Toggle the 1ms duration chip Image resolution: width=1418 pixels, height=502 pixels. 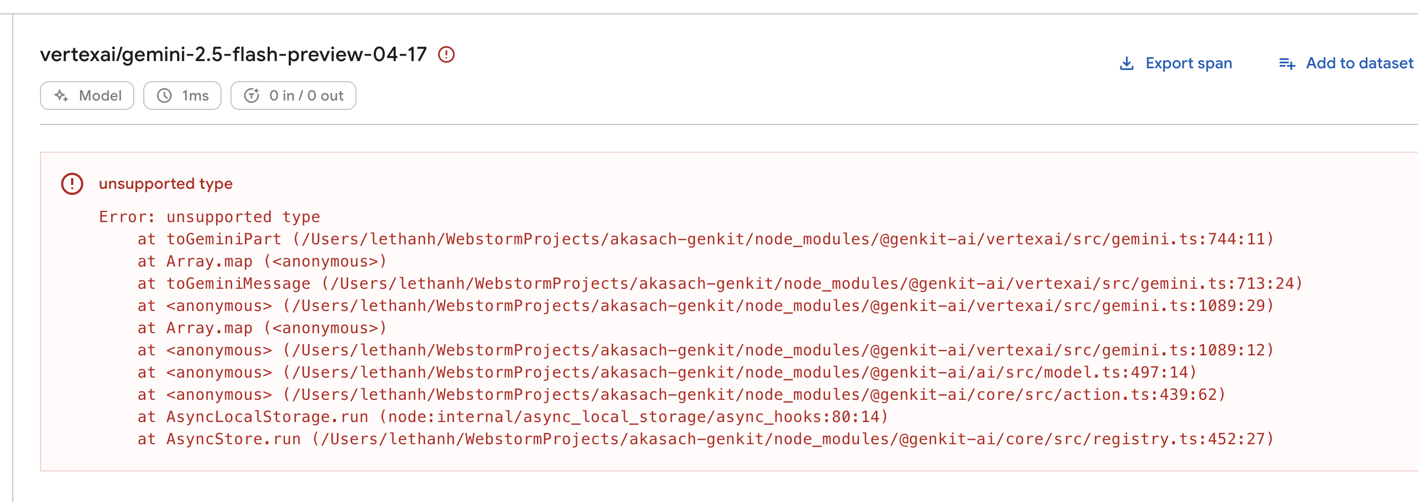pos(182,95)
